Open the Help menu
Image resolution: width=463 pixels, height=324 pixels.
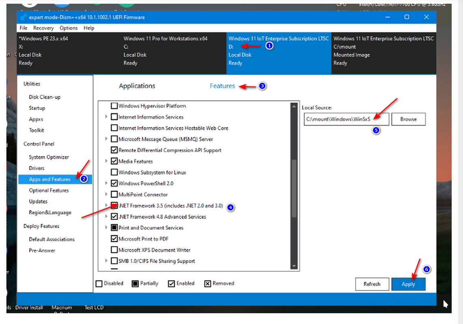click(89, 28)
